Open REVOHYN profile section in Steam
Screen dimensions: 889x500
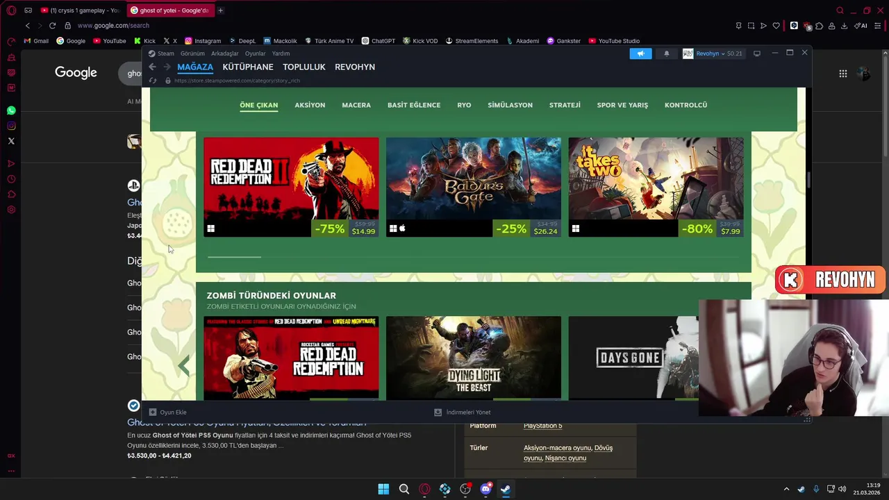tap(355, 67)
